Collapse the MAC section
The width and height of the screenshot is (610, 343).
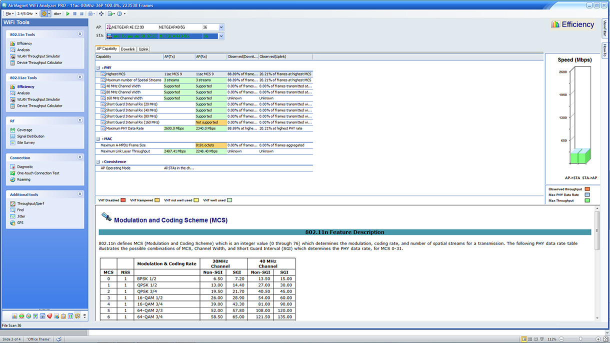pyautogui.click(x=98, y=139)
